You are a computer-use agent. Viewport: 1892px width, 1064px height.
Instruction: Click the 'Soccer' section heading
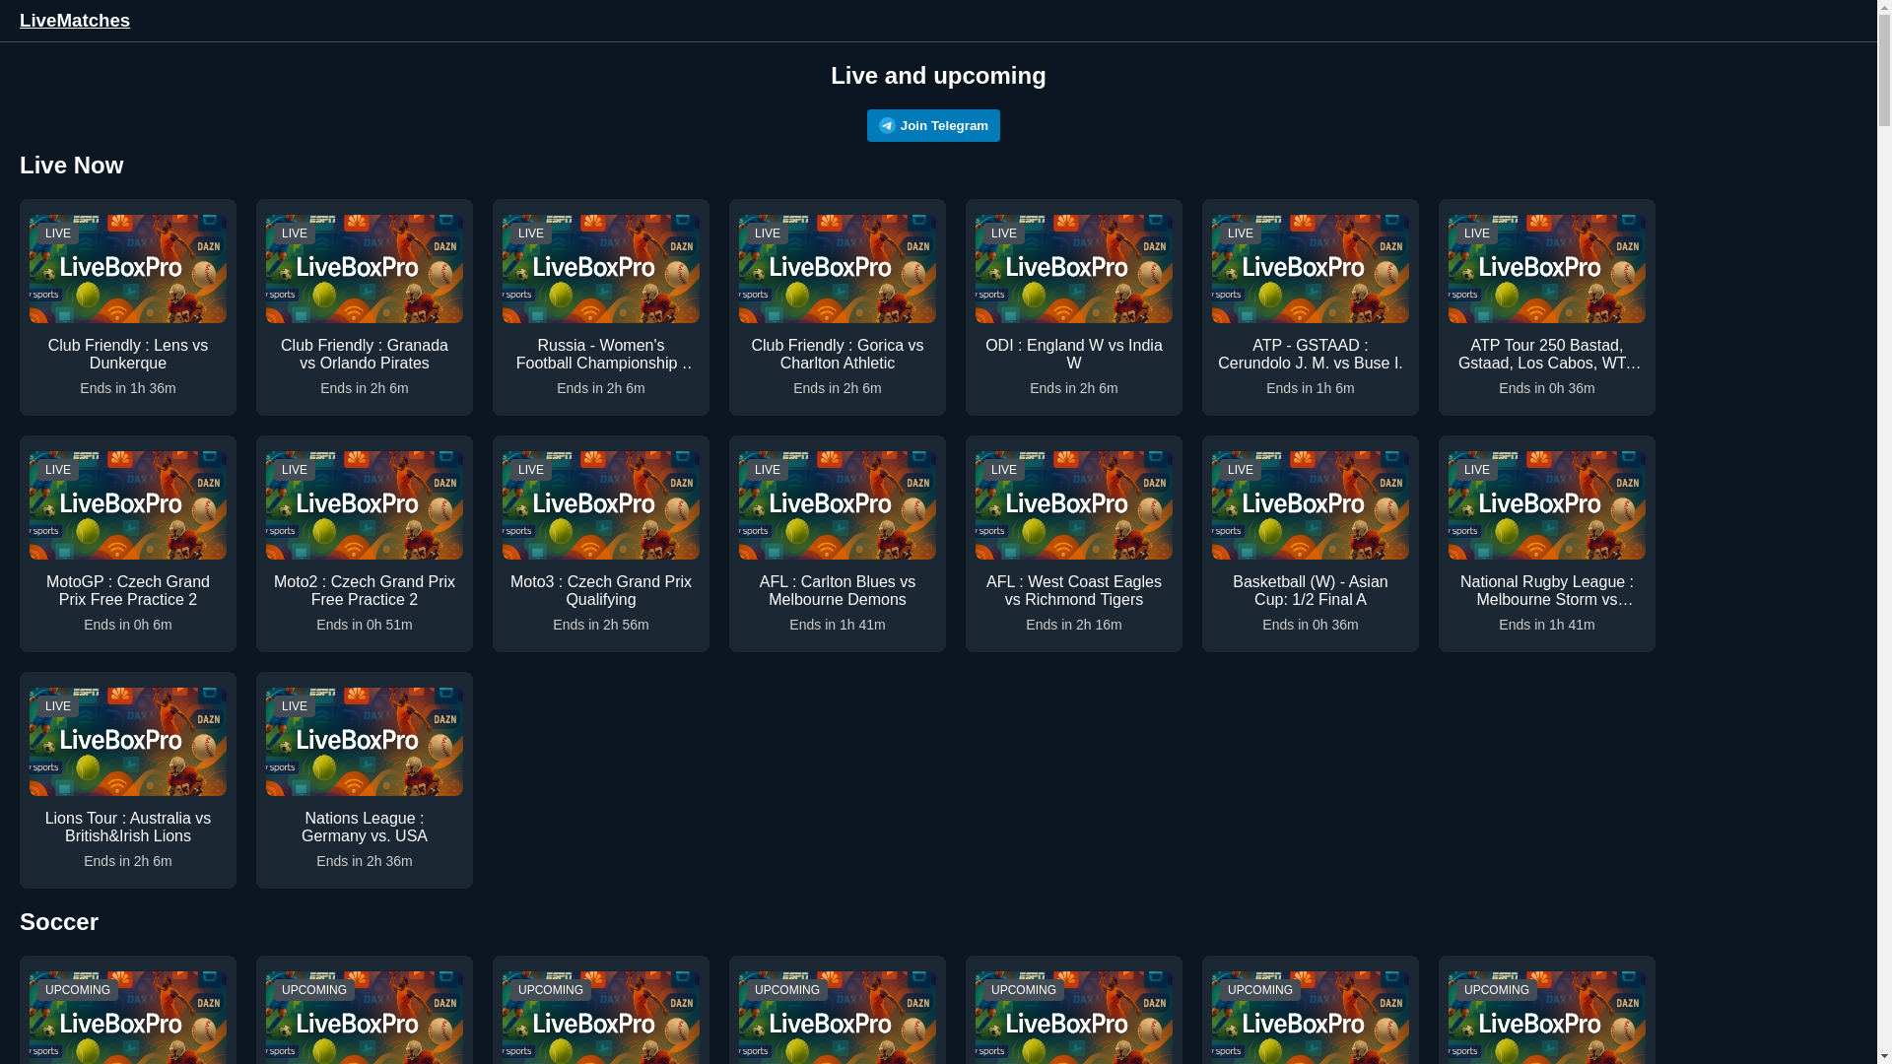point(59,922)
